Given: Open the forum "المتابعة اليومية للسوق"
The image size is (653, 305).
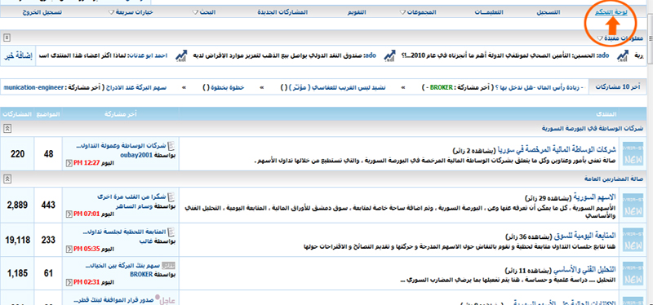Looking at the screenshot, I should 585,236.
